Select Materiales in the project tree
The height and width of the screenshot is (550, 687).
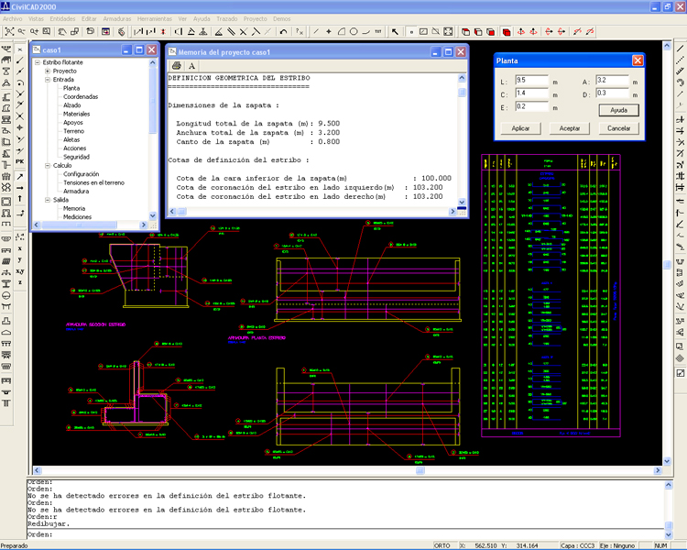pos(78,114)
